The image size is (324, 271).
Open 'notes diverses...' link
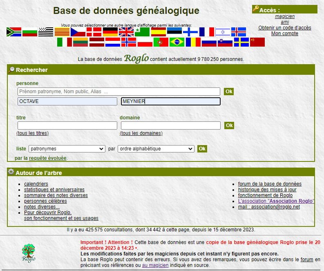coord(42,207)
